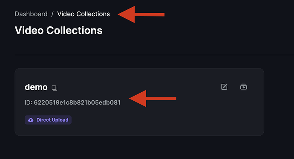Click the cloud upload icon in badge
The image size is (294, 159).
point(31,120)
